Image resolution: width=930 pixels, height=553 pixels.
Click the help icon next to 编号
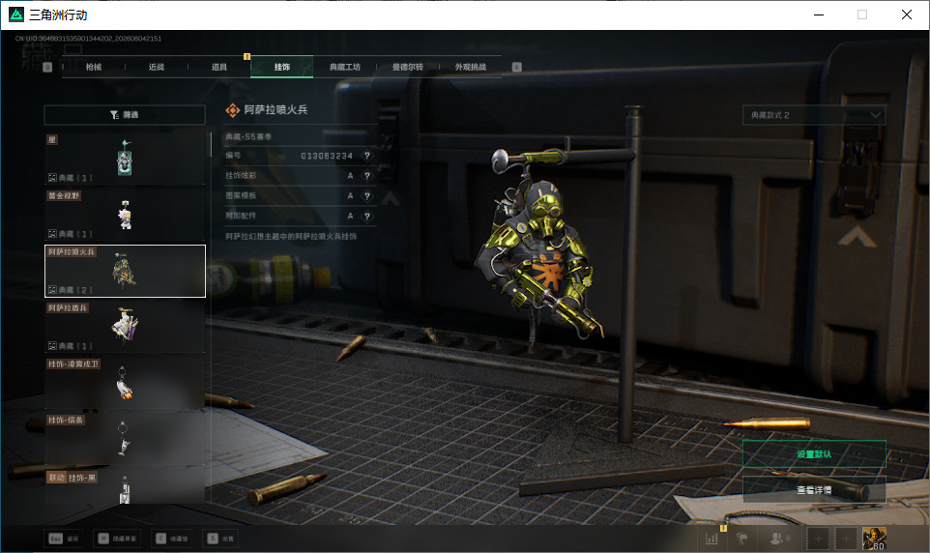pos(367,156)
